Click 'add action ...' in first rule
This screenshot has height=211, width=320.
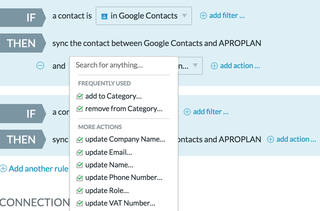pyautogui.click(x=240, y=66)
